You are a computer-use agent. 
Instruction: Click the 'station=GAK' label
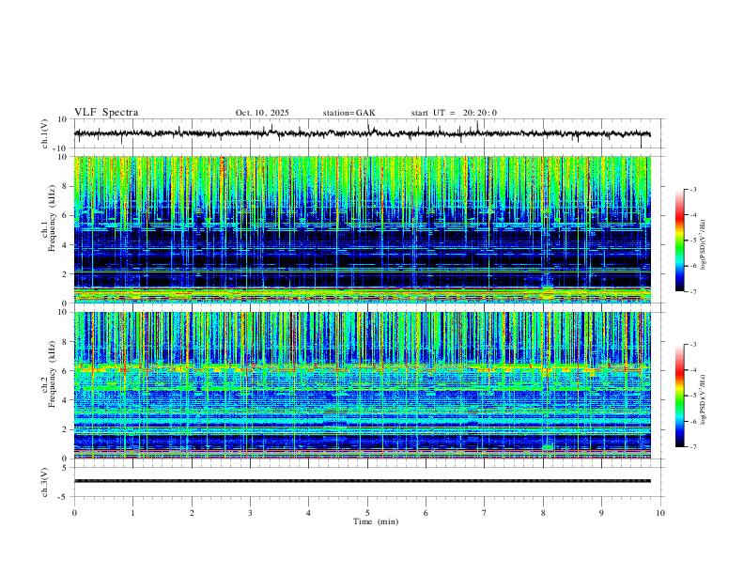click(x=349, y=113)
